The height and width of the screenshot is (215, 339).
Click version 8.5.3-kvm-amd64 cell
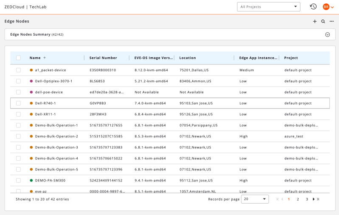tap(150, 136)
